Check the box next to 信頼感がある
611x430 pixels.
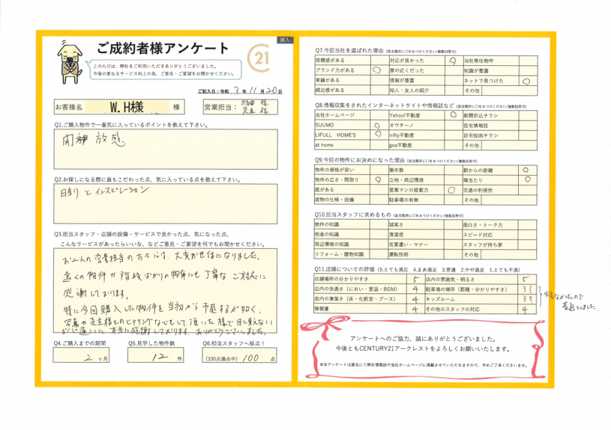tap(378, 61)
